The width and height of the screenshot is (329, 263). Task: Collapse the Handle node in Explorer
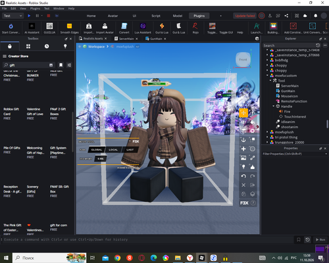[274, 107]
